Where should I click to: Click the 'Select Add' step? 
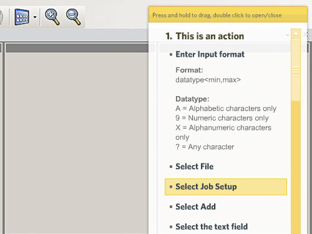tap(195, 207)
